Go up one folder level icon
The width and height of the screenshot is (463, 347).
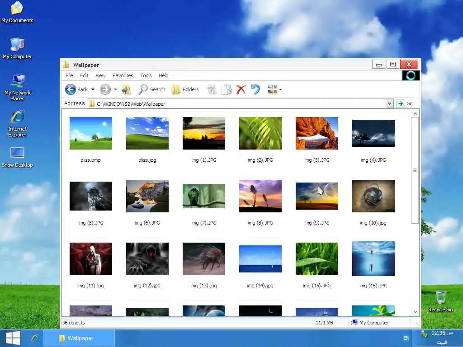click(x=127, y=89)
